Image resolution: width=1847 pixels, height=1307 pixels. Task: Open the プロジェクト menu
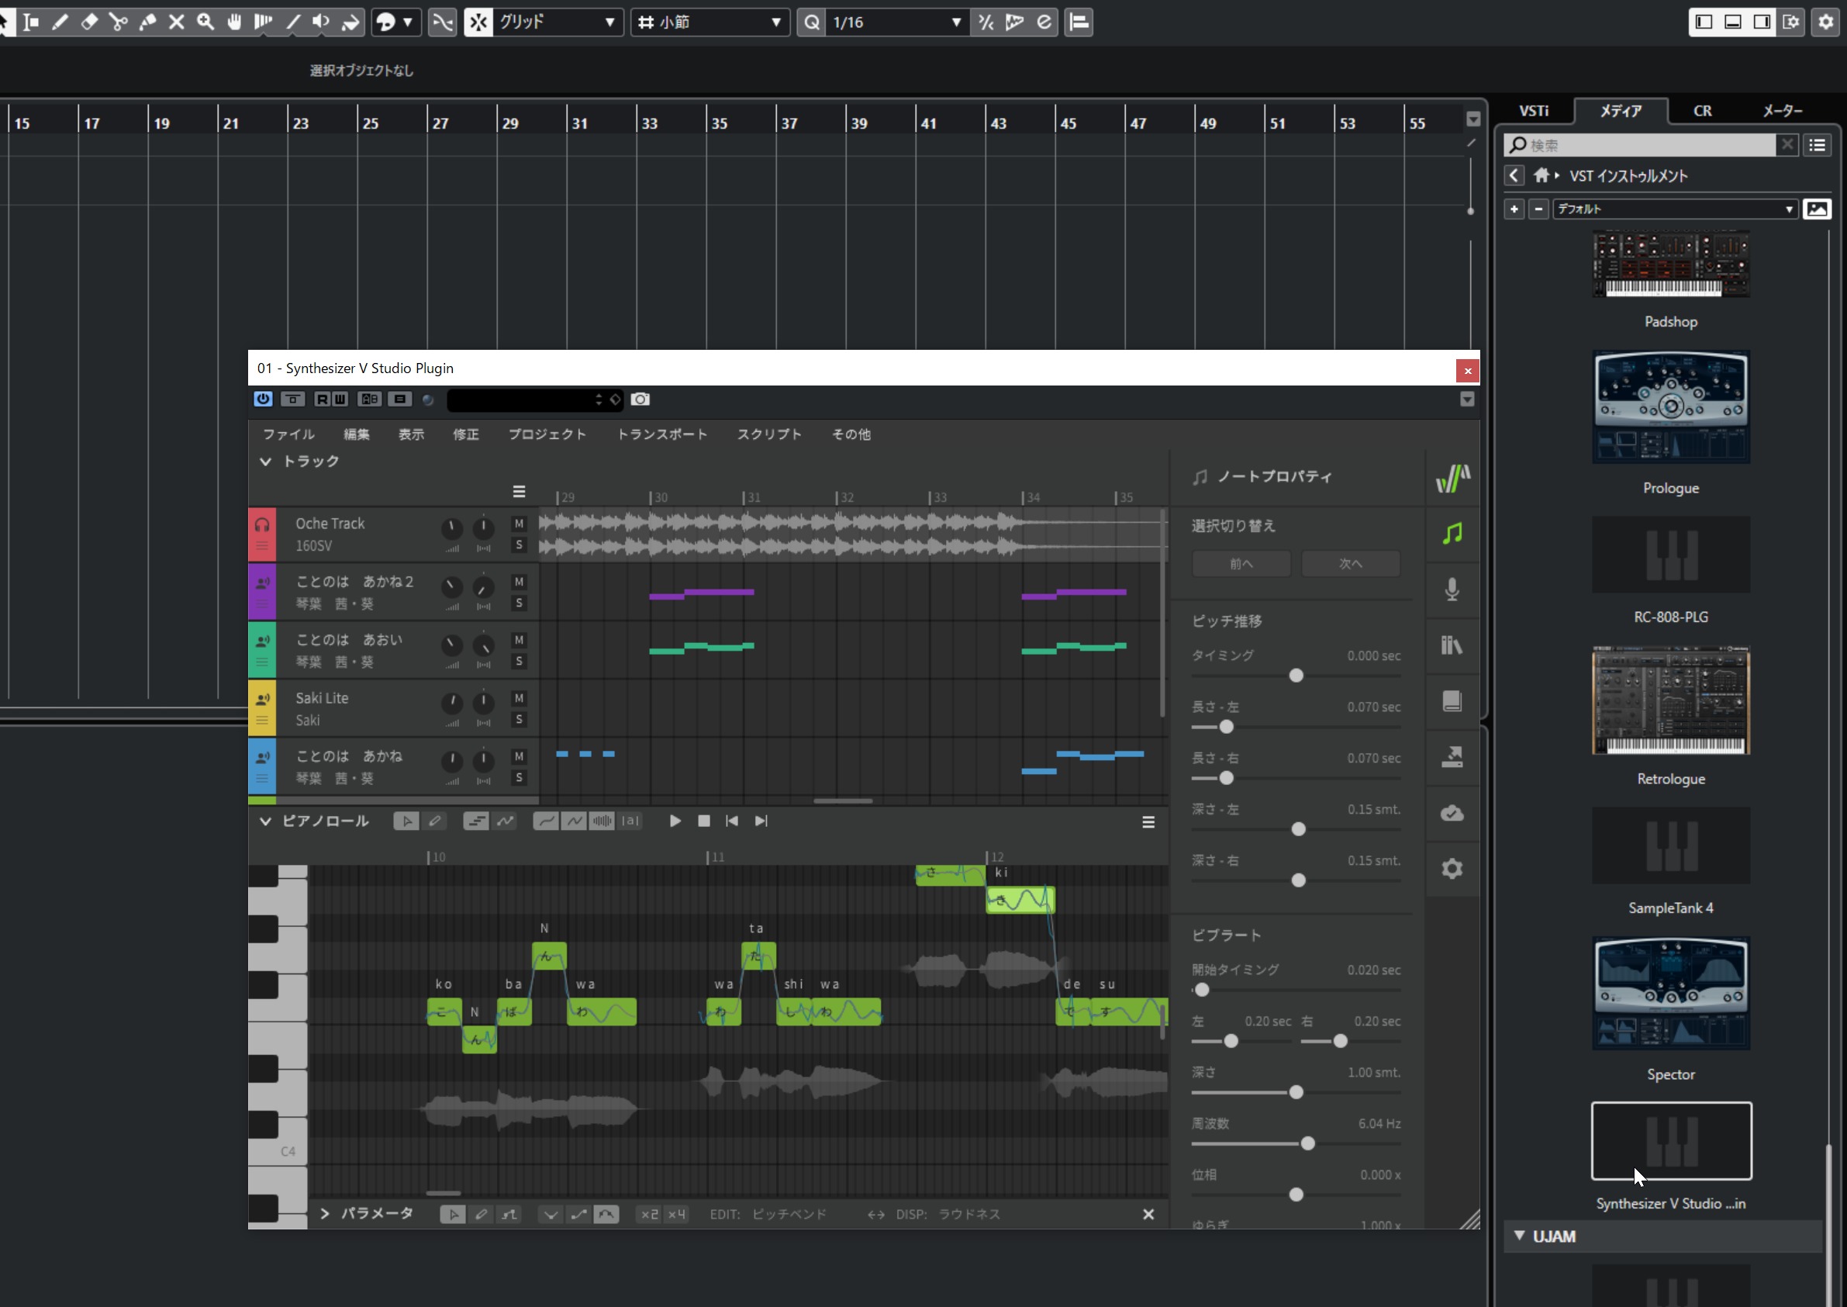(547, 434)
